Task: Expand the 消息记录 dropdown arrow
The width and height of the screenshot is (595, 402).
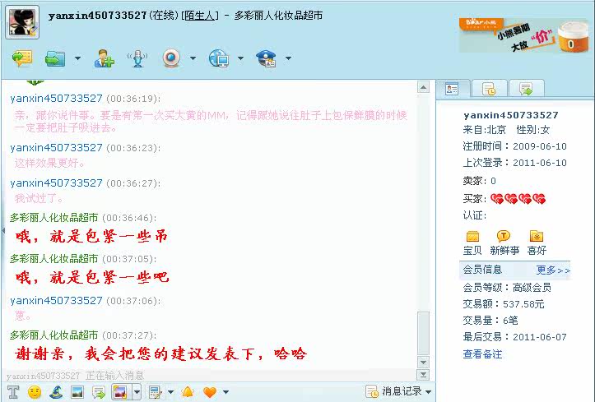Action: (429, 392)
